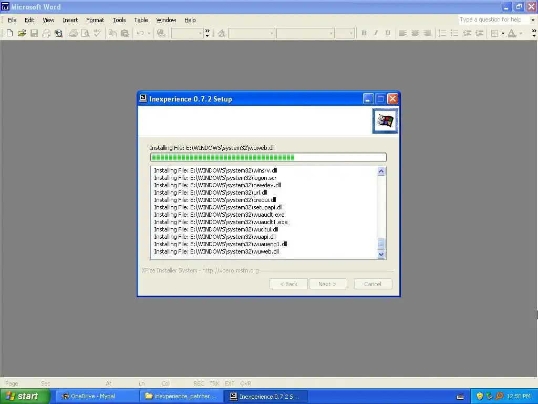538x404 pixels.
Task: Switch to inexperience_patcher folder taskbar item
Action: [181, 396]
